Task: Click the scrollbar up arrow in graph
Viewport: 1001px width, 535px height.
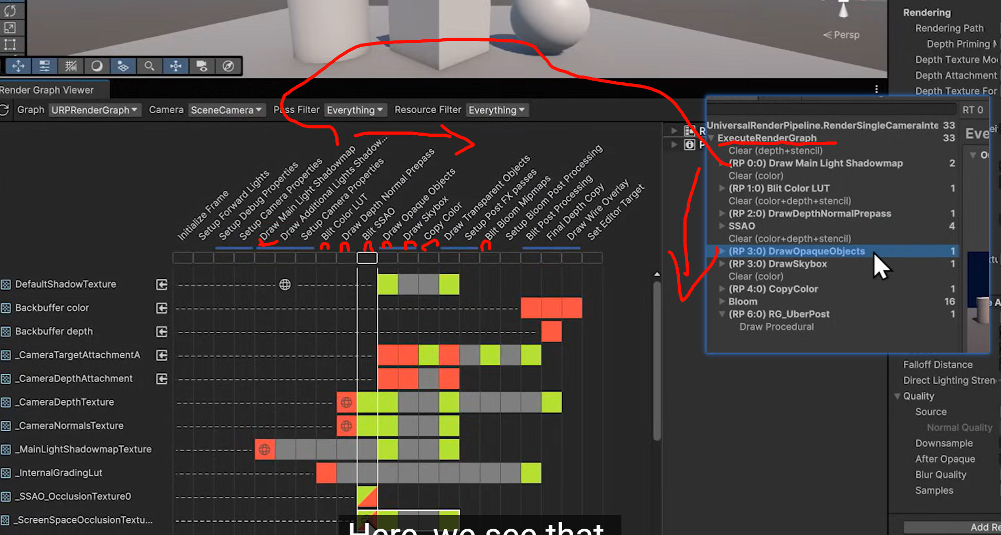Action: tap(657, 274)
